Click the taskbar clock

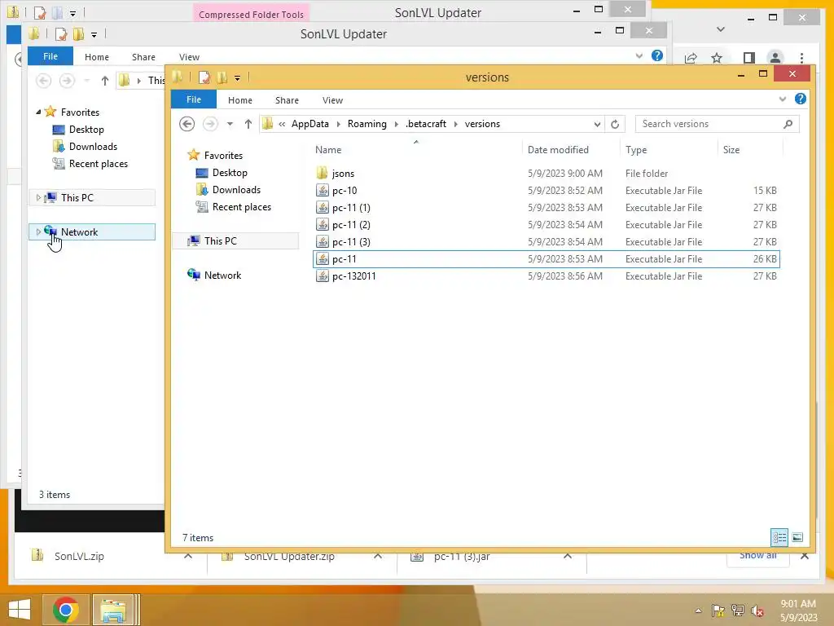(798, 611)
